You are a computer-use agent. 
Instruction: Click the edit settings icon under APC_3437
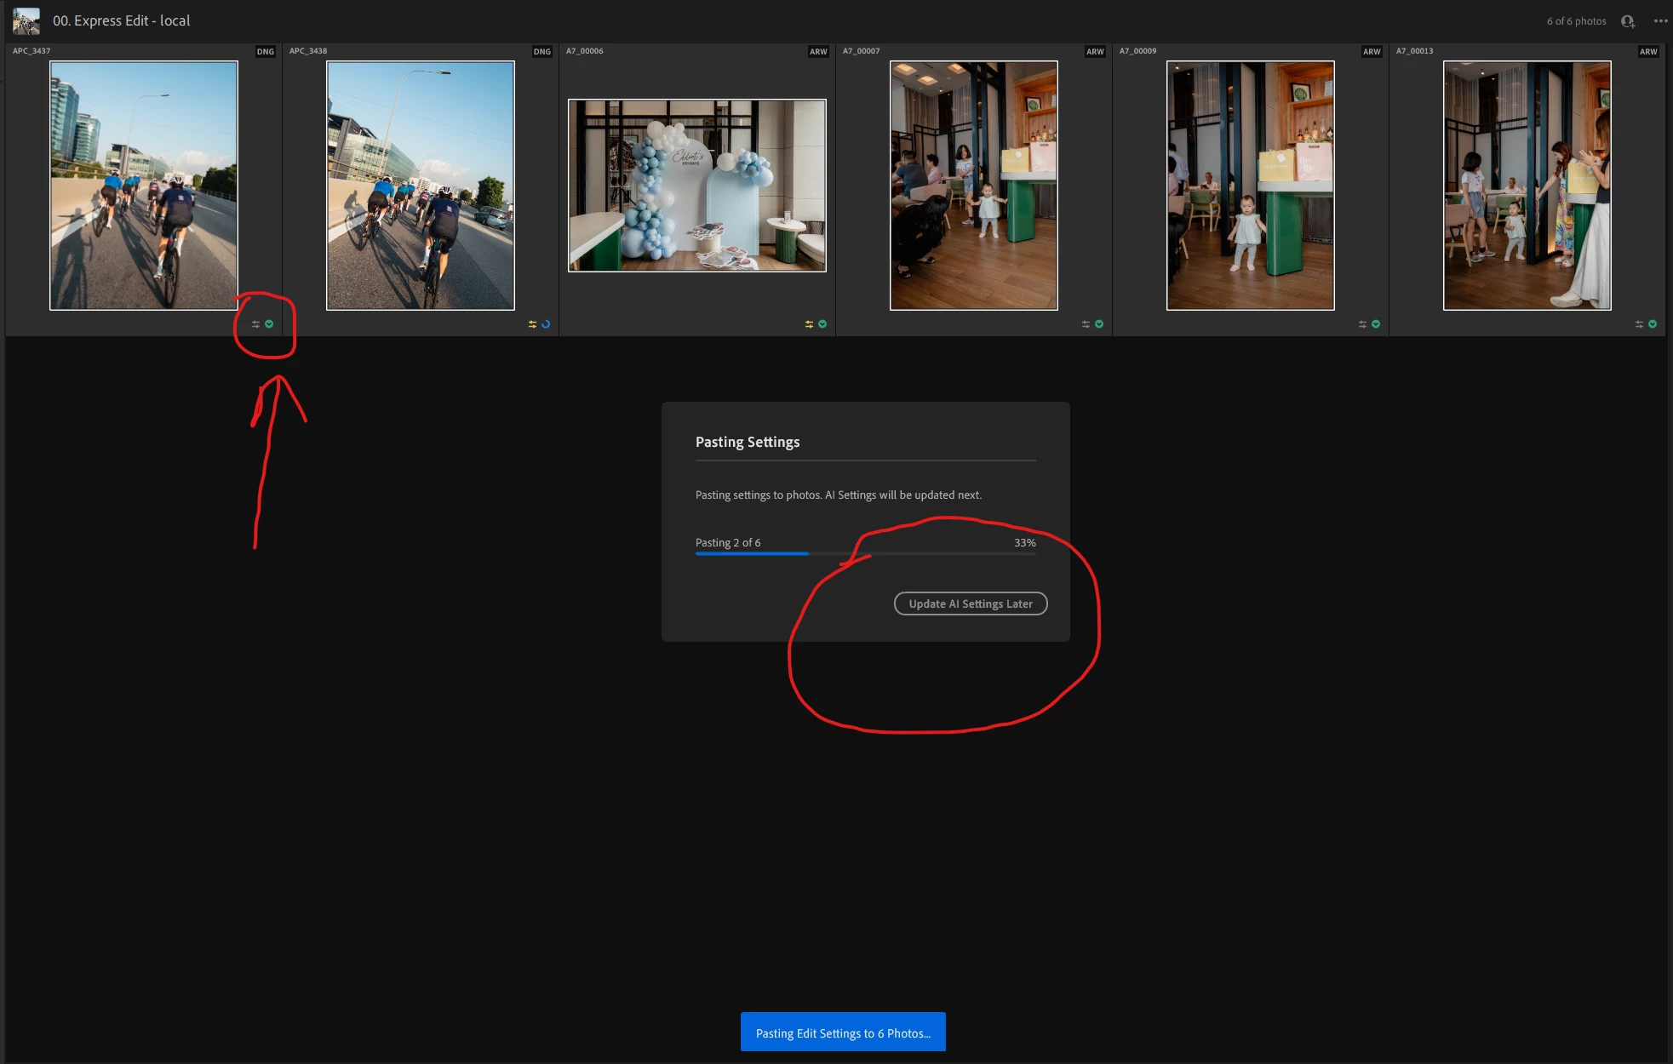pos(255,324)
